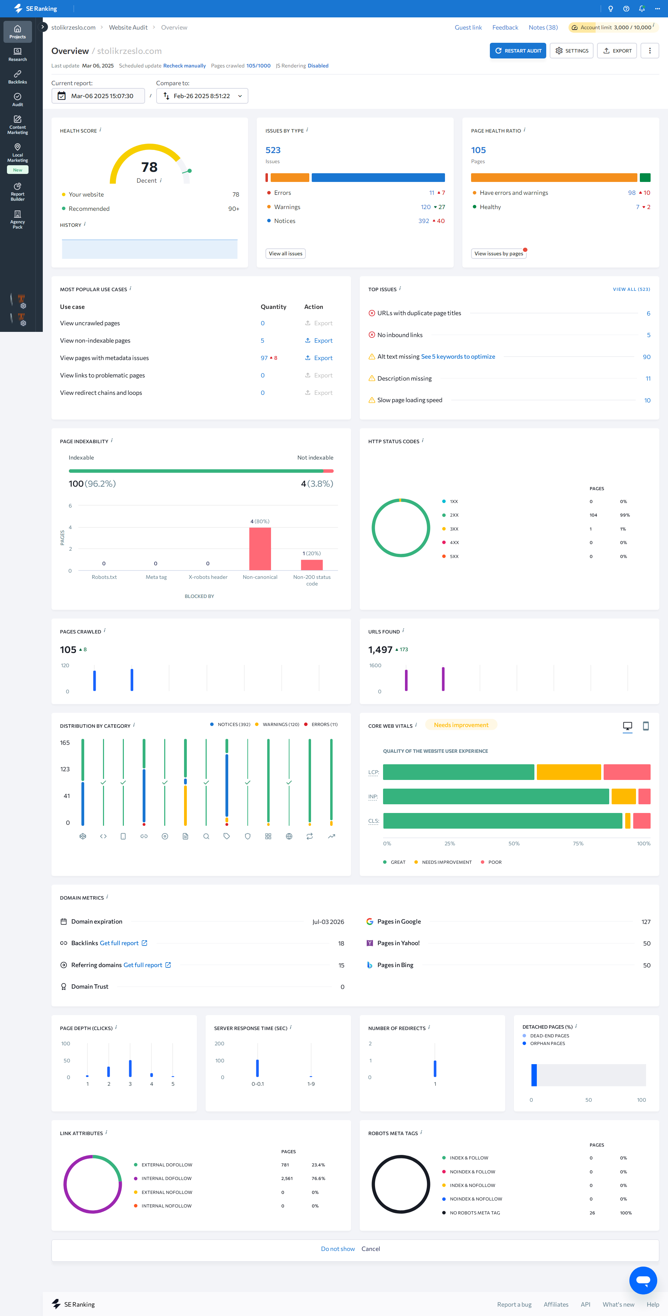
Task: Click the Restart Audit button
Action: [518, 50]
